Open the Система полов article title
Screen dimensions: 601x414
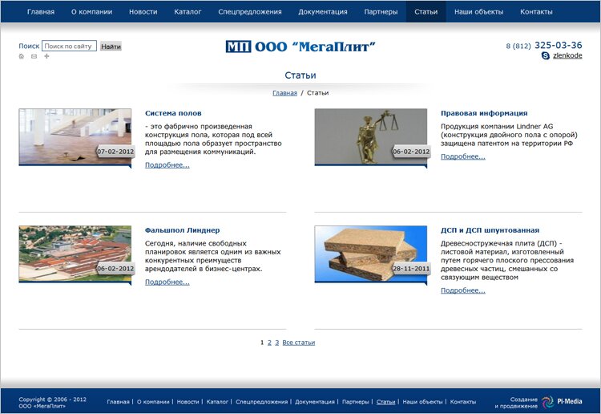pyautogui.click(x=173, y=113)
